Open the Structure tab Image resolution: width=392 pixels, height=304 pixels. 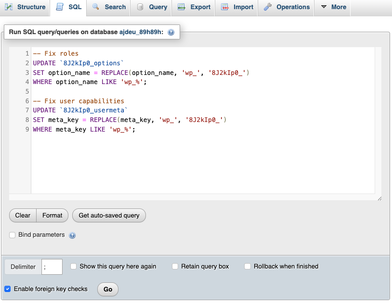coord(25,7)
